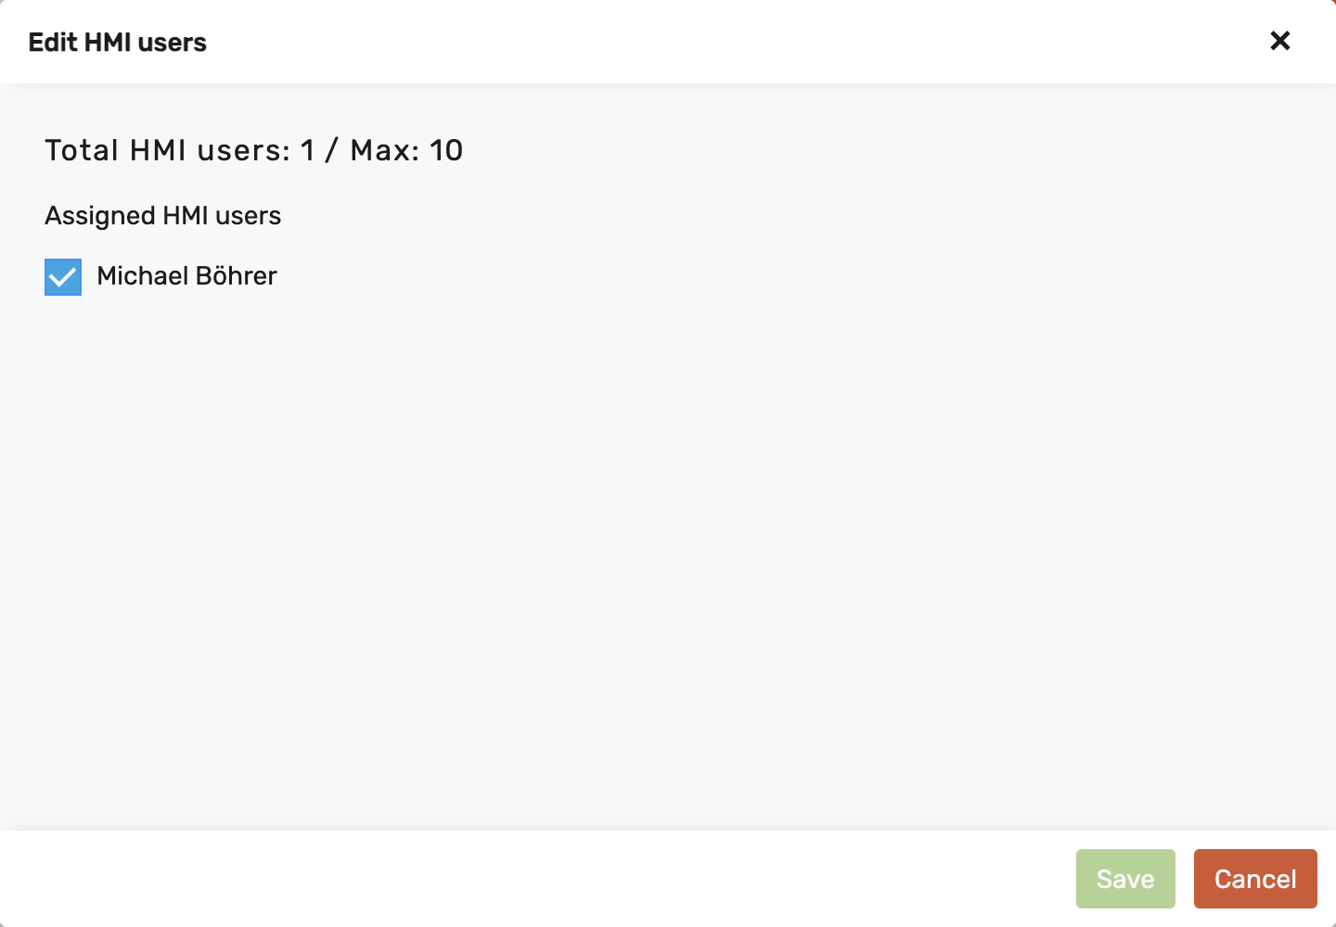Click the word "Assigned" in the section heading

pyautogui.click(x=100, y=216)
